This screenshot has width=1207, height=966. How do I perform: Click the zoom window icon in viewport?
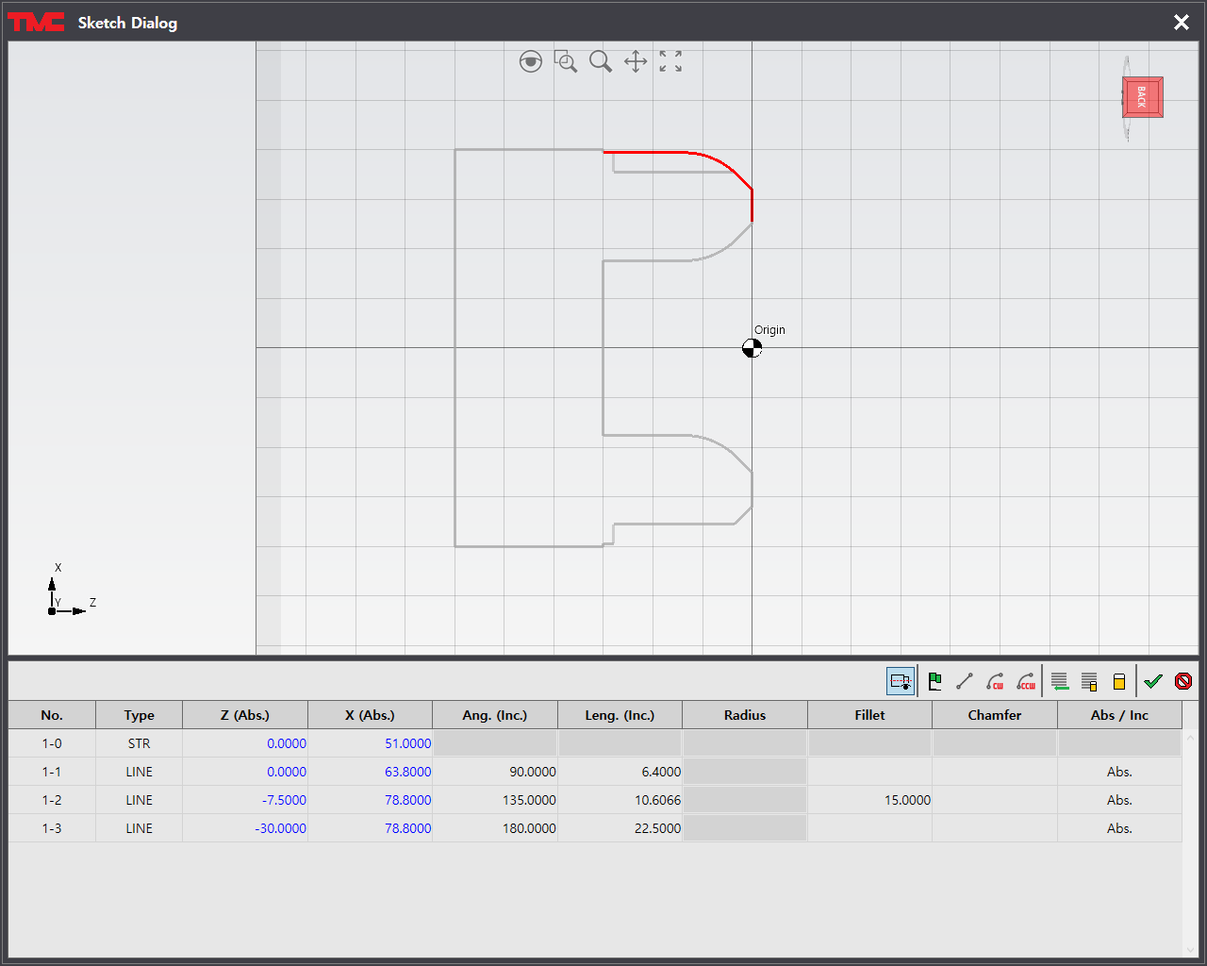pyautogui.click(x=566, y=62)
